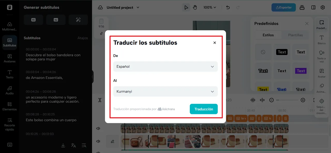Expand the target language Kurmanyi dropdown

pyautogui.click(x=165, y=92)
